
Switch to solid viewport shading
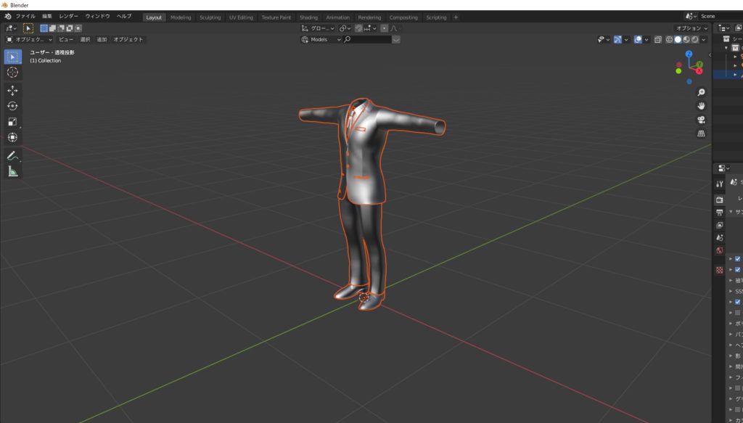(678, 40)
